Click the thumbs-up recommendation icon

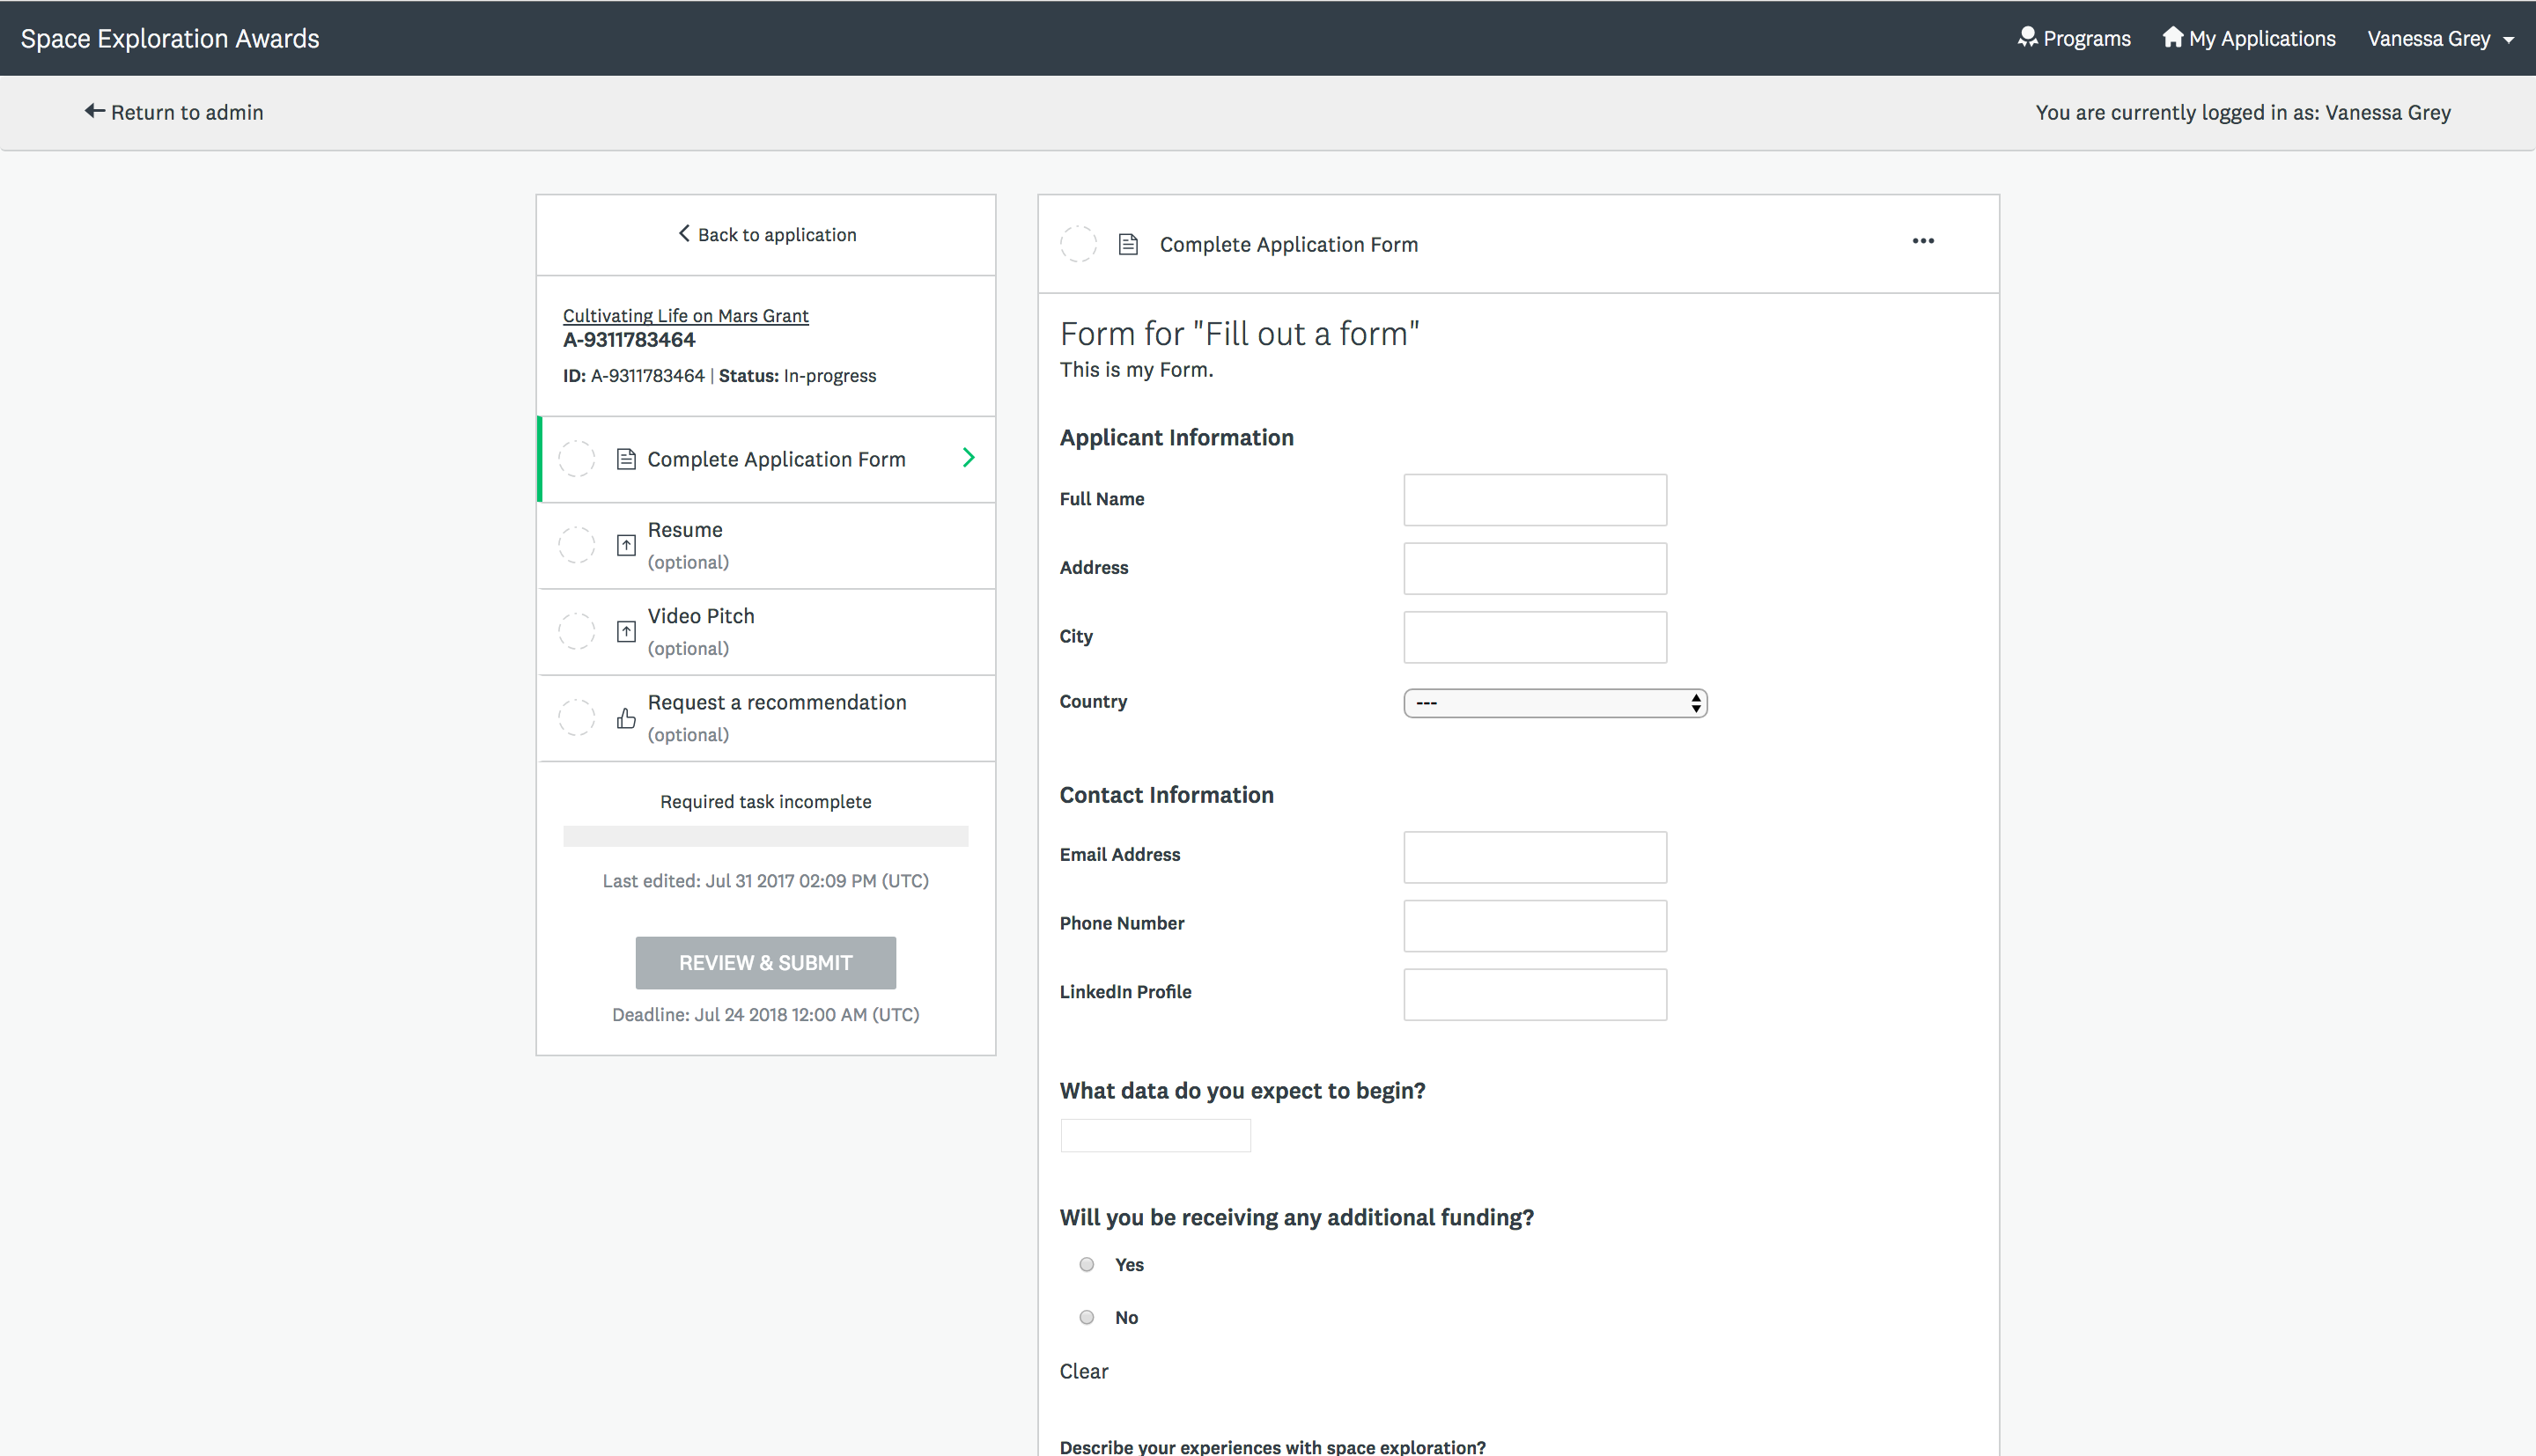tap(626, 718)
